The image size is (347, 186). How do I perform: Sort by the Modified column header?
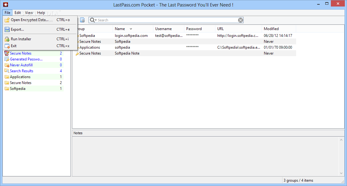pyautogui.click(x=279, y=29)
